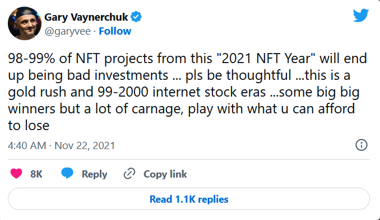Like the tweet with the pink heart icon
380x220 pixels.
[16, 174]
